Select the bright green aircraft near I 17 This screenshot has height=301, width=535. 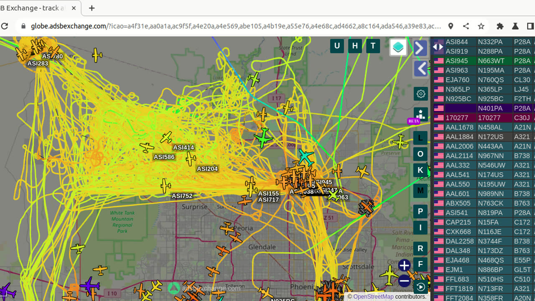click(263, 138)
